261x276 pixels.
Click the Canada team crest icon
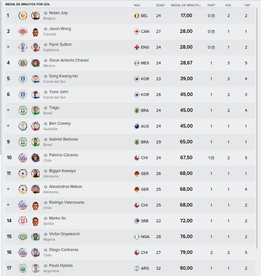tap(23, 32)
